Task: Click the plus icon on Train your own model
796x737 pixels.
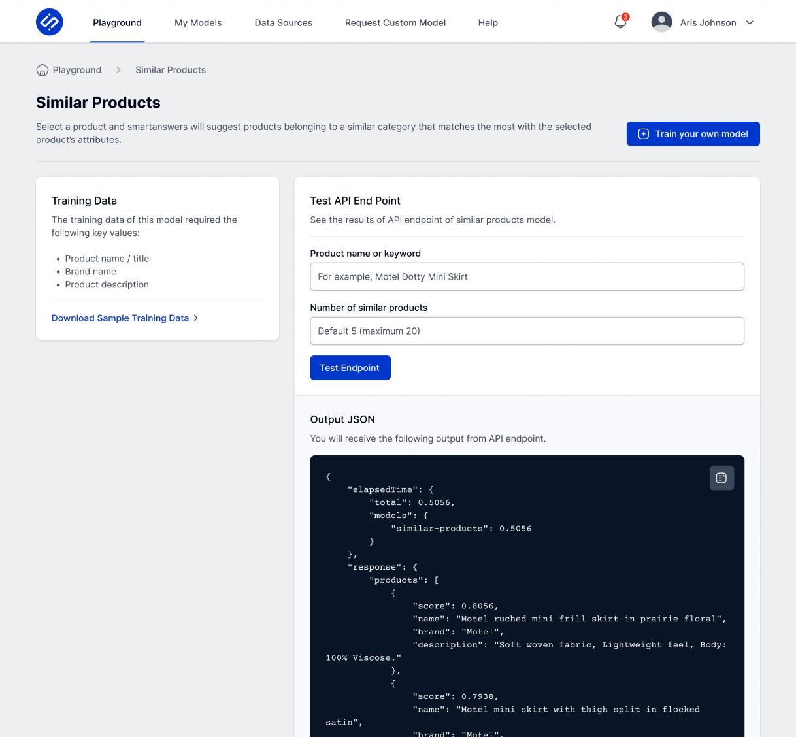Action: [x=644, y=133]
